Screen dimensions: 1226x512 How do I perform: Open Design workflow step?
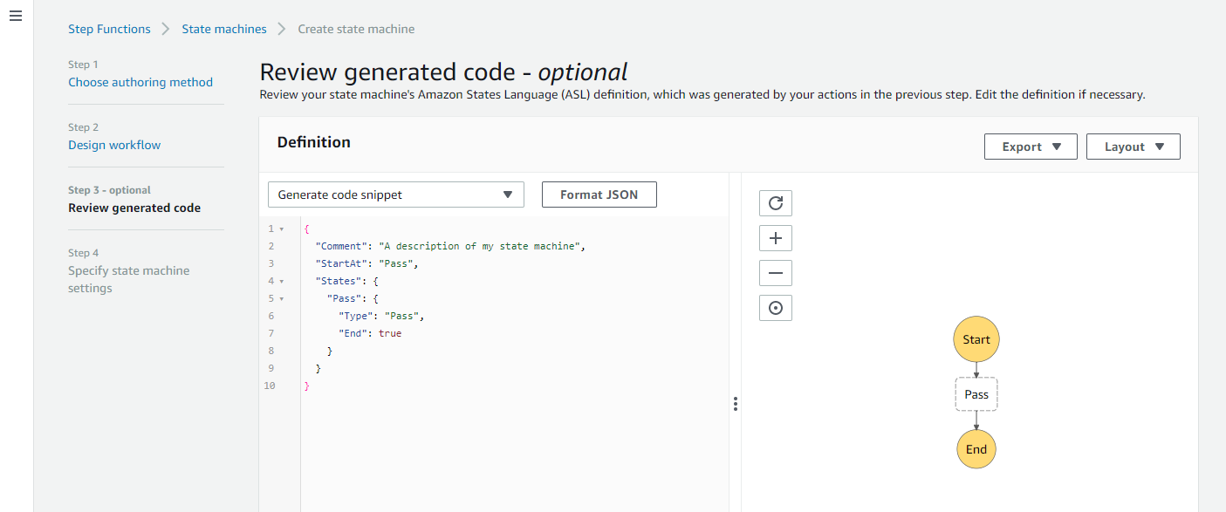coord(114,145)
